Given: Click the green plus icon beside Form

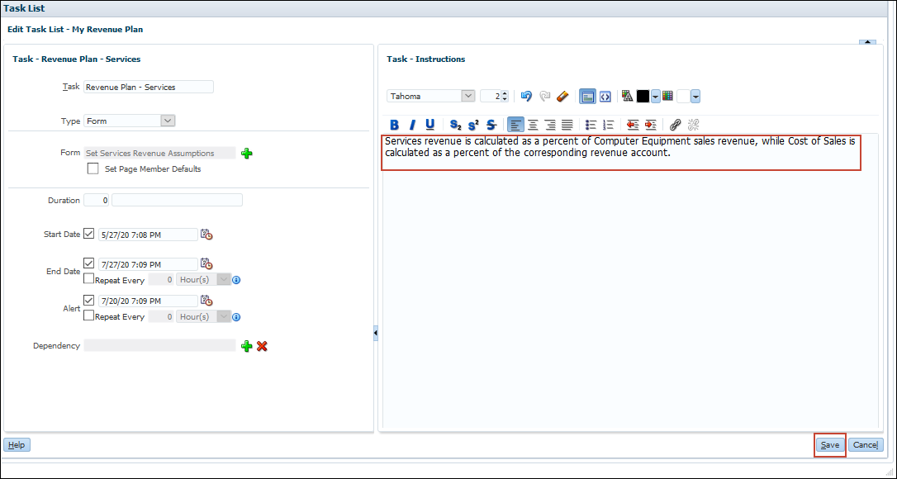Looking at the screenshot, I should [x=246, y=152].
